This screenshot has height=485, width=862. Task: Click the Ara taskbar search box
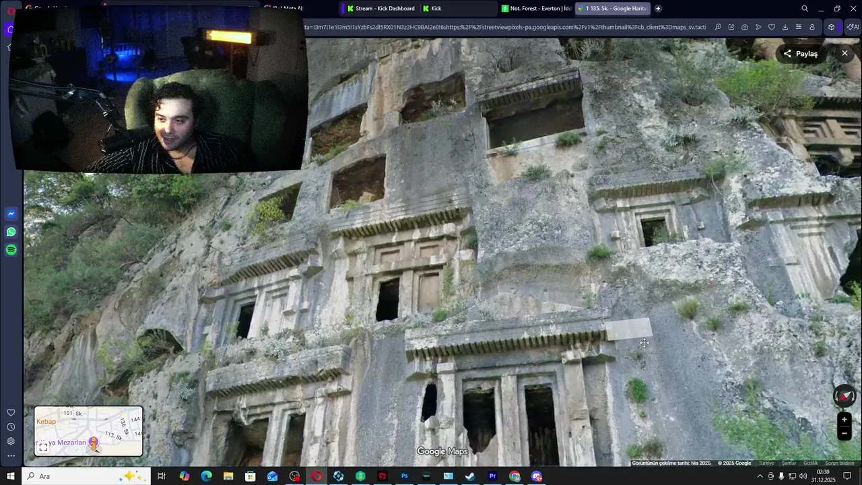tap(88, 476)
